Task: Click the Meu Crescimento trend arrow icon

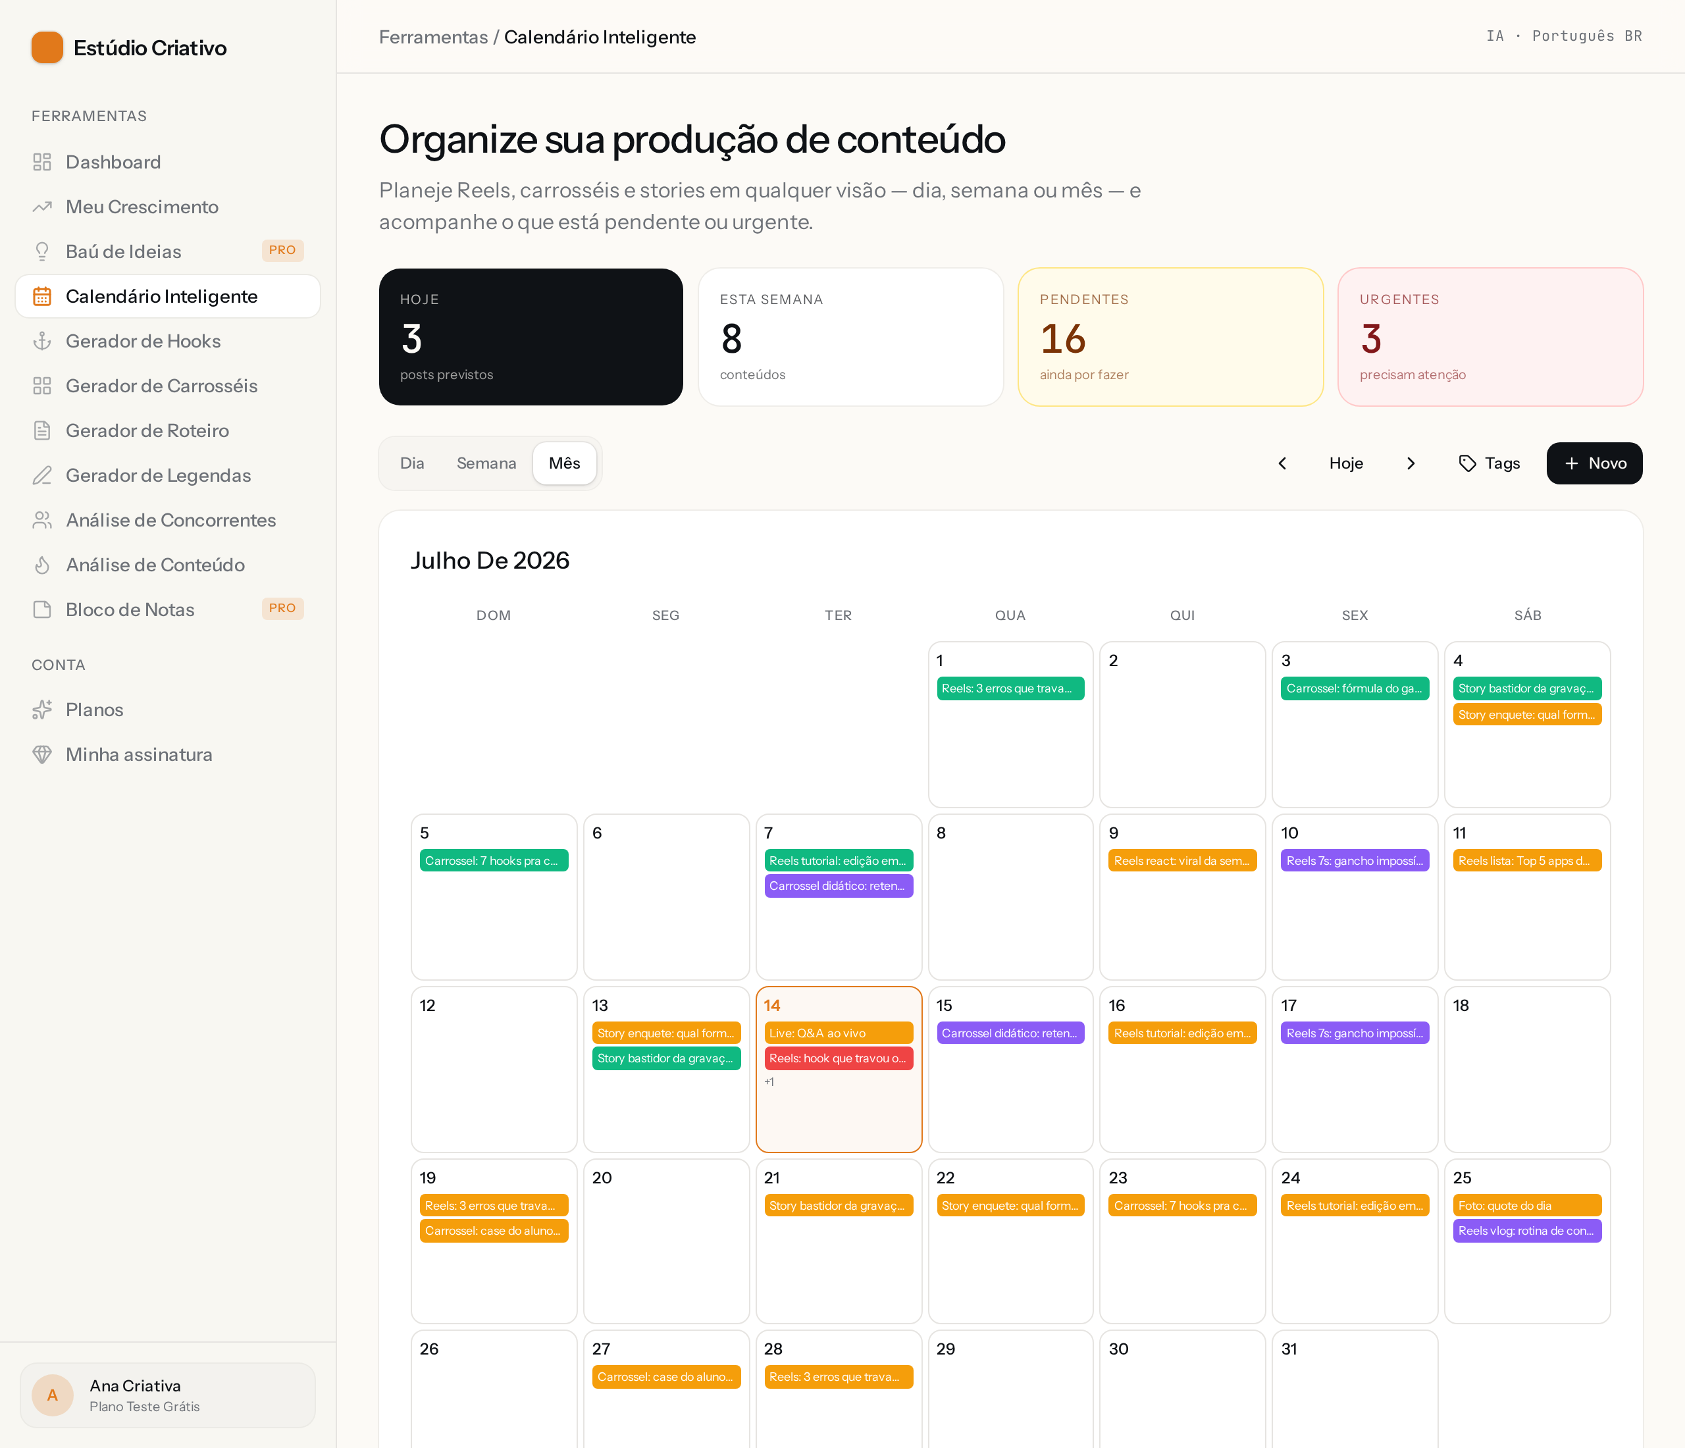Action: pos(42,207)
